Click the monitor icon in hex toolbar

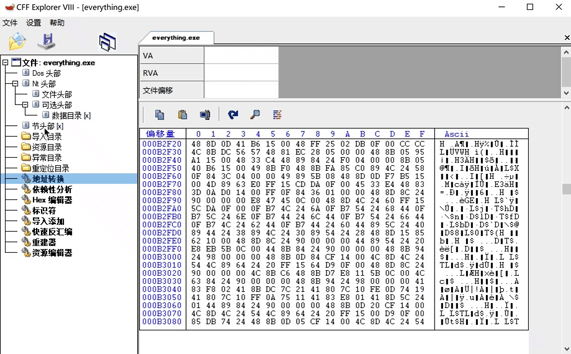[x=204, y=115]
